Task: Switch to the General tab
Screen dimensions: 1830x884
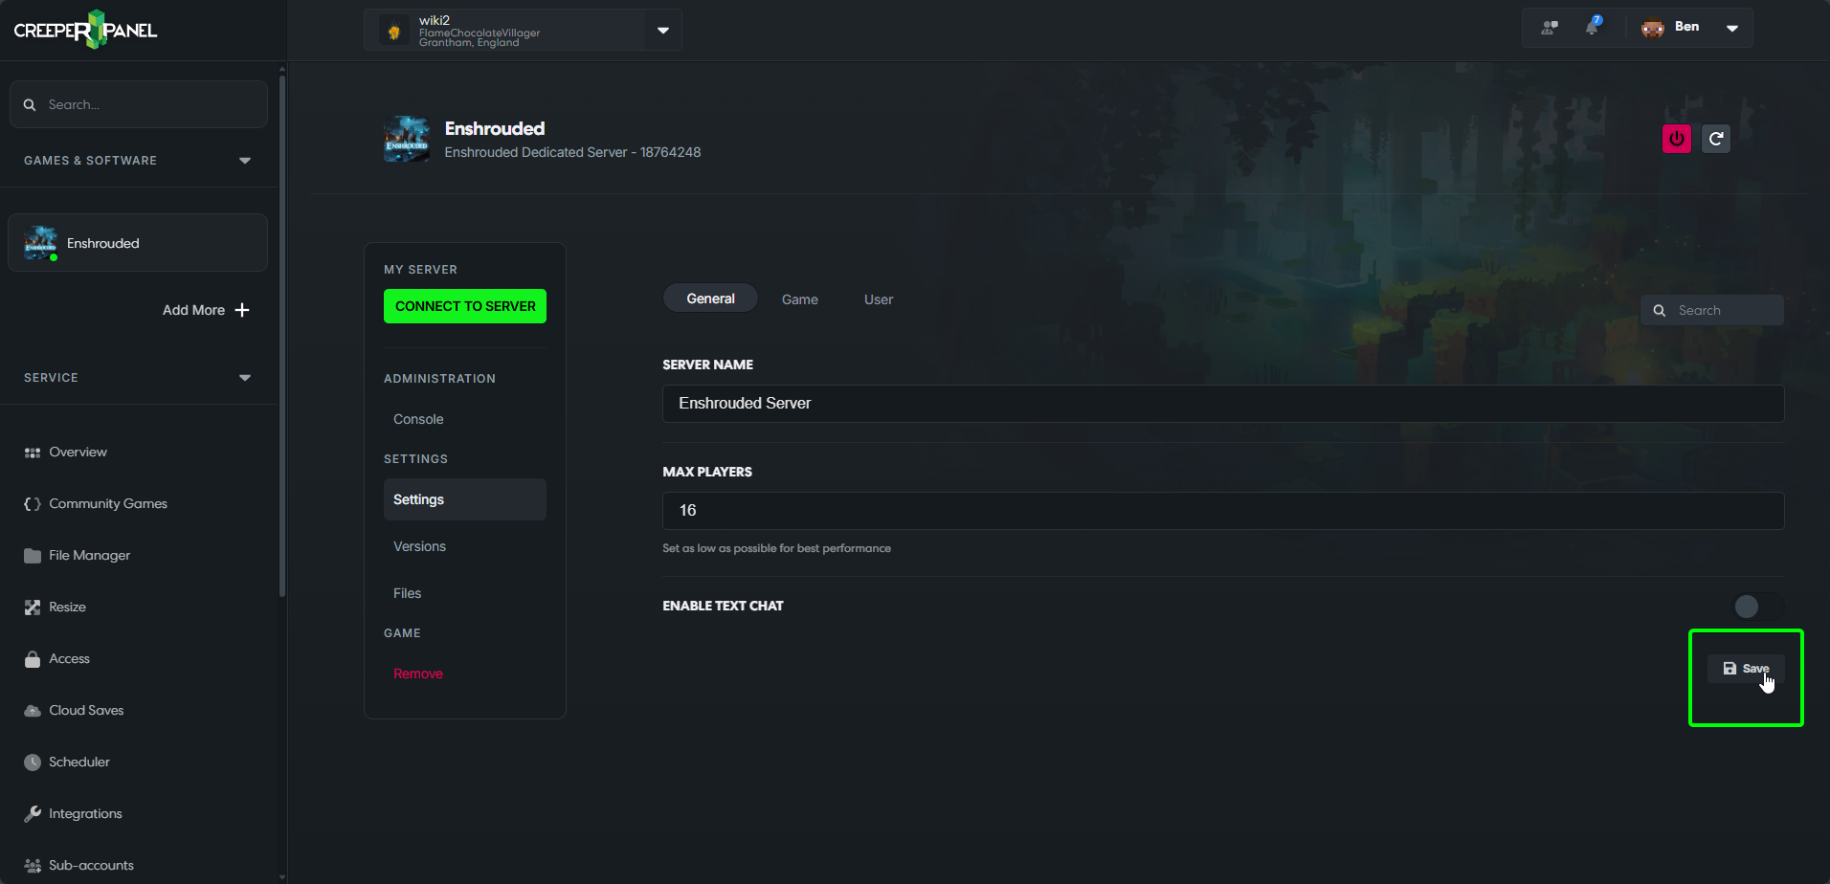Action: 710,298
